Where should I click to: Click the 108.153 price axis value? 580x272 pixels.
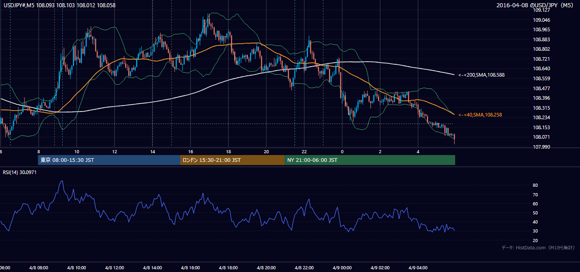[542, 127]
